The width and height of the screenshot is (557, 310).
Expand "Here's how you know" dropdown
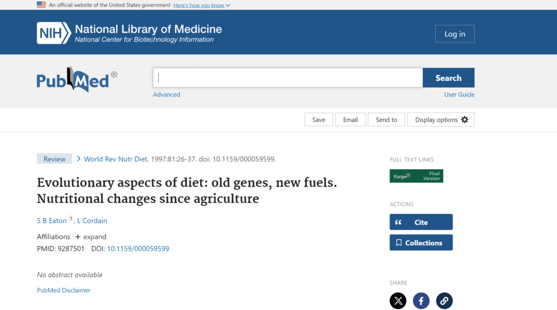(201, 5)
